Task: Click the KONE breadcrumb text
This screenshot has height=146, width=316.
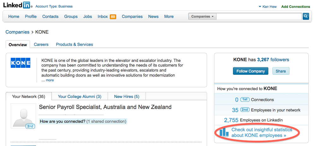Action: pos(42,32)
